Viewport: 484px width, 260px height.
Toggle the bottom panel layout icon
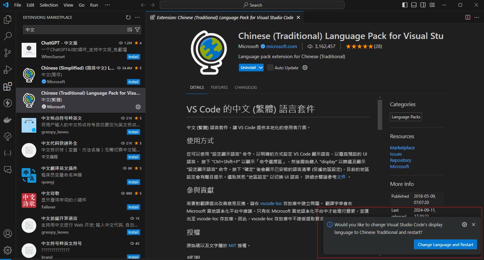[414, 5]
